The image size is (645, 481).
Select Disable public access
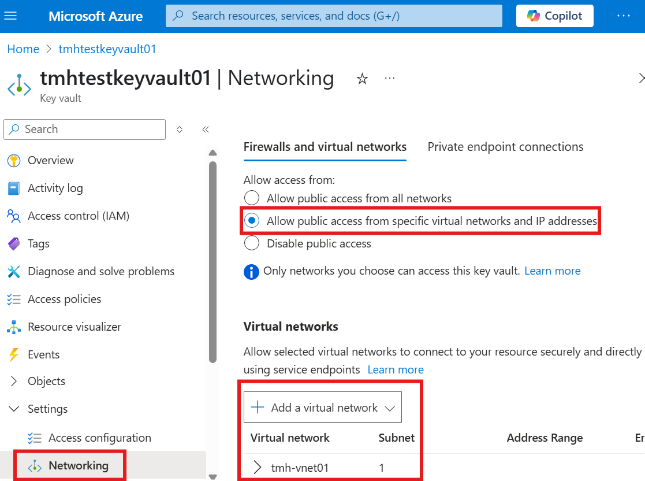coord(252,243)
